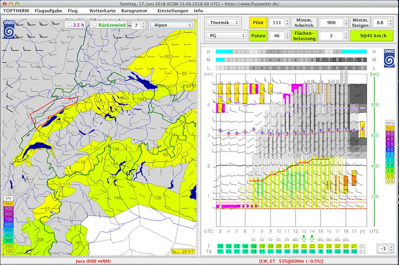Open the Flugaufgabe menu

click(48, 10)
